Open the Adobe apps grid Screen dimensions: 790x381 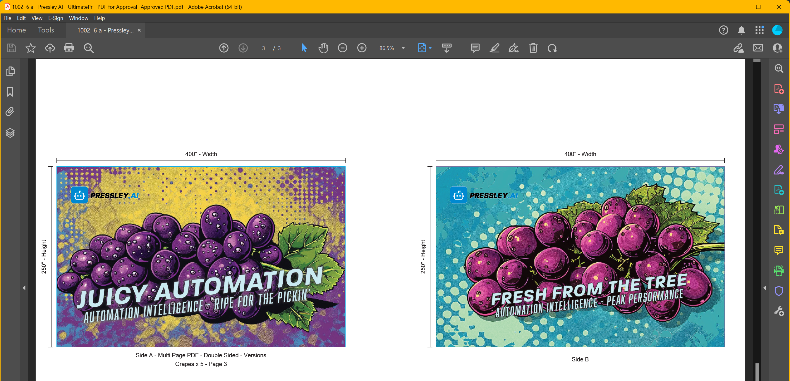point(760,30)
